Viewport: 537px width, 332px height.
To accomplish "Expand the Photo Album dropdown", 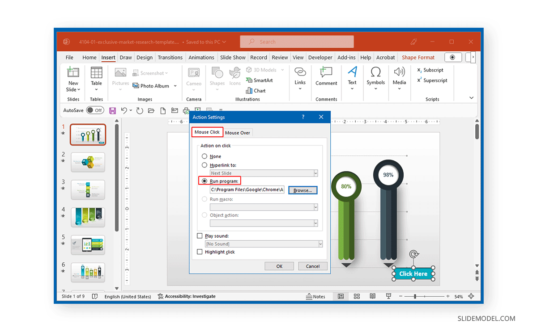I will tap(175, 85).
